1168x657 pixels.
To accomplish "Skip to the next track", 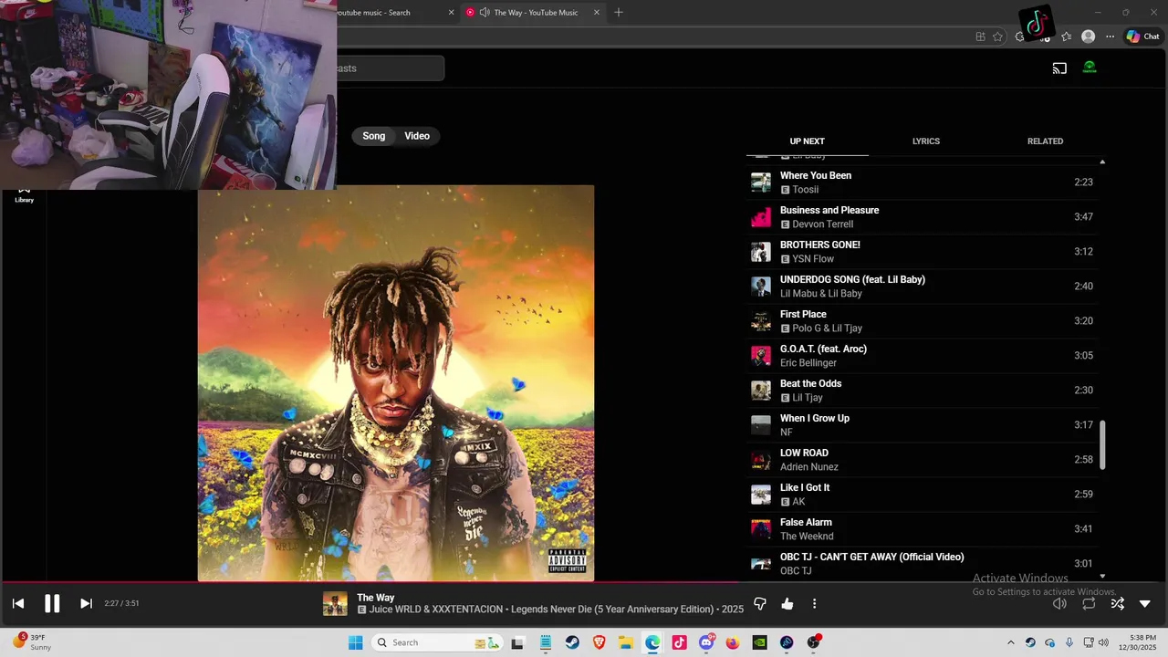I will tap(86, 603).
